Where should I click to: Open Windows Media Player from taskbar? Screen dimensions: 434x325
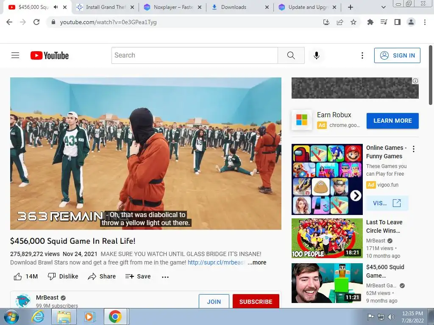89,317
